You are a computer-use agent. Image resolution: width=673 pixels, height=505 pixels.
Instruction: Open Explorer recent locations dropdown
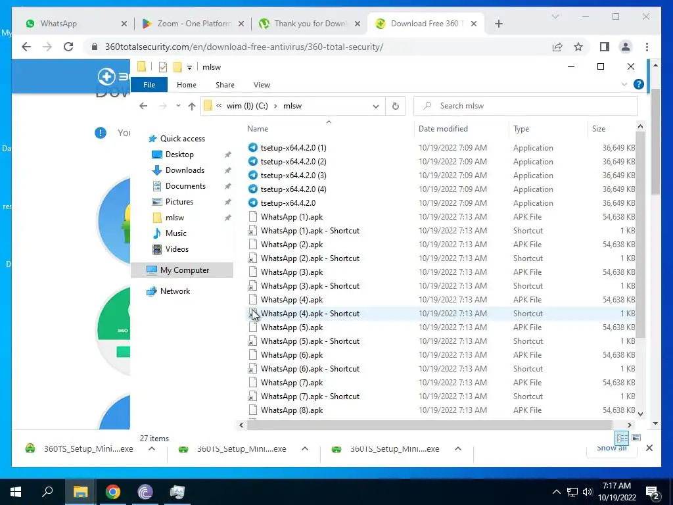178,106
